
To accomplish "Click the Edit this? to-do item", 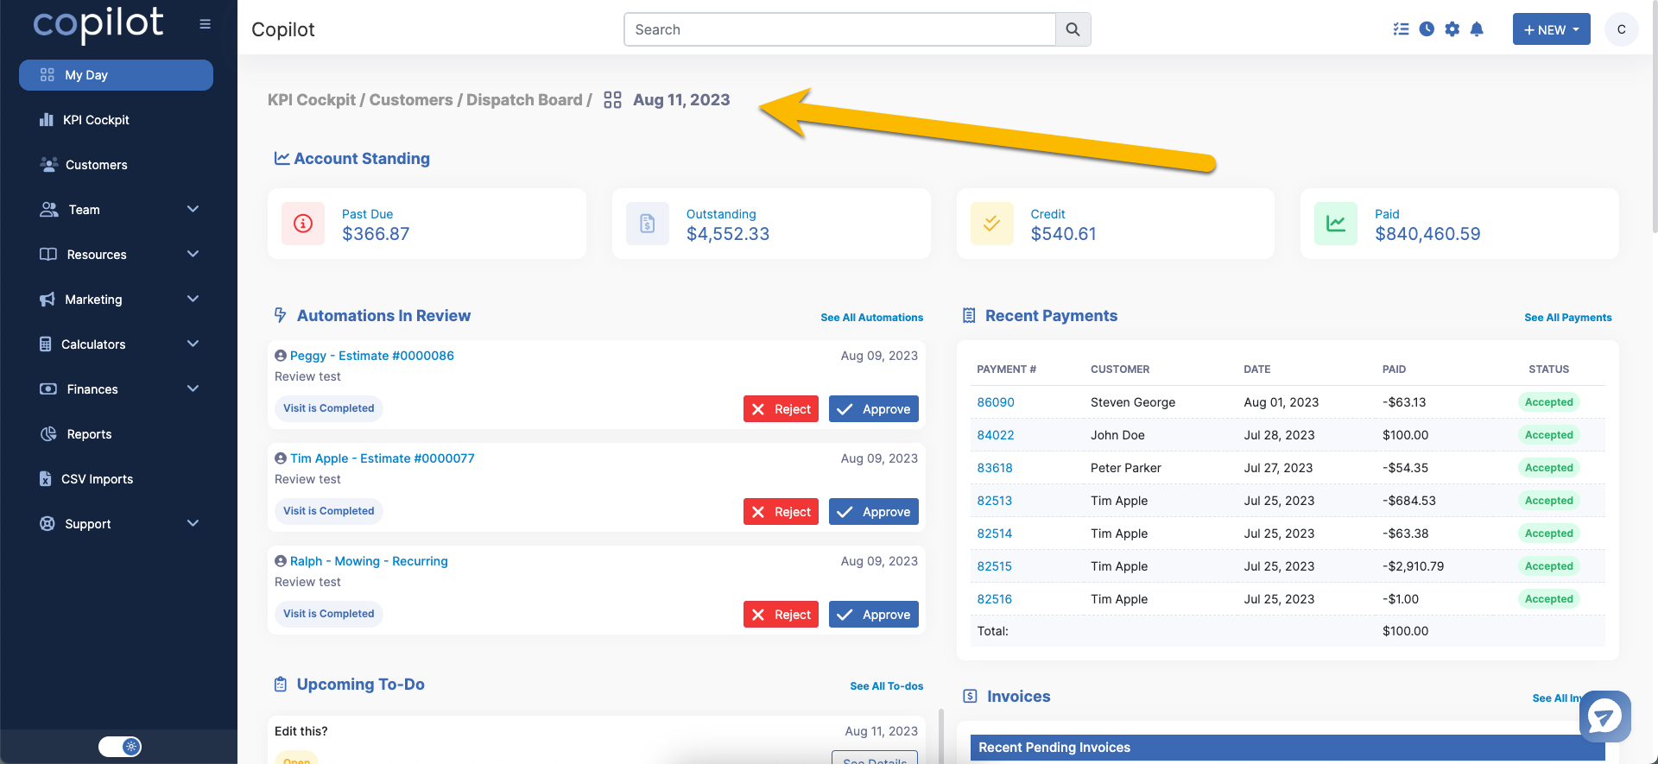I will pos(301,731).
